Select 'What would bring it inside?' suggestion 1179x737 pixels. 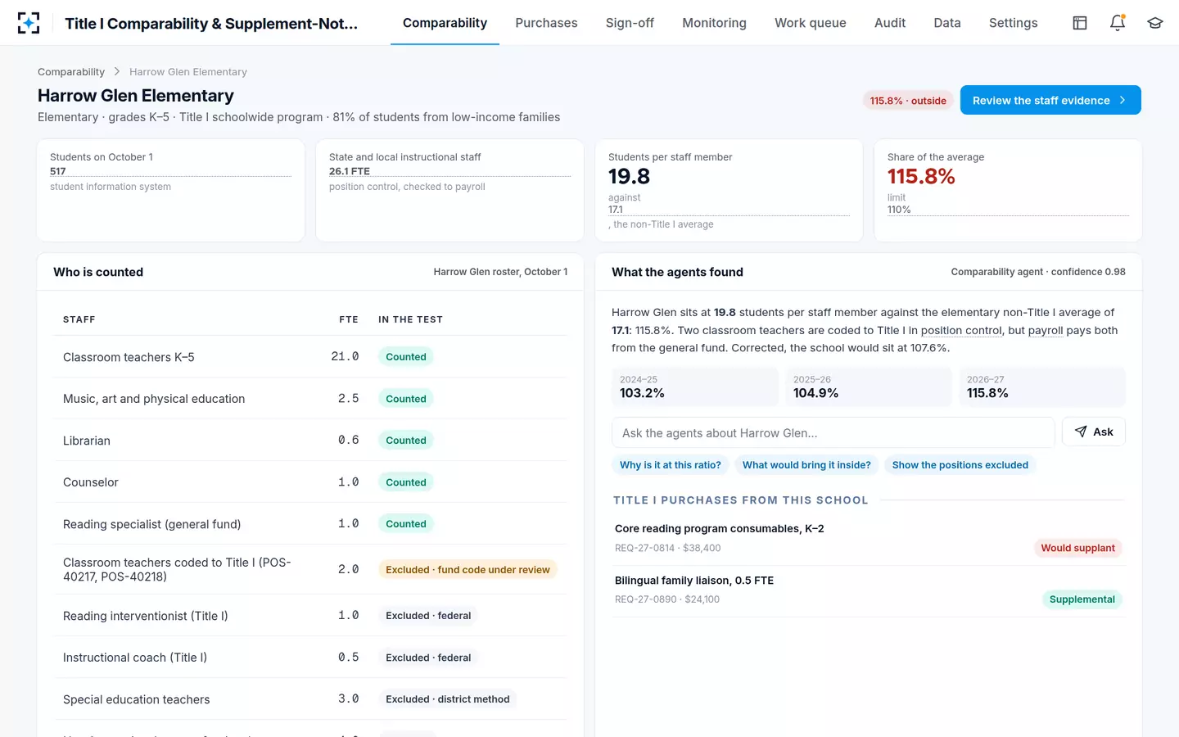click(806, 464)
